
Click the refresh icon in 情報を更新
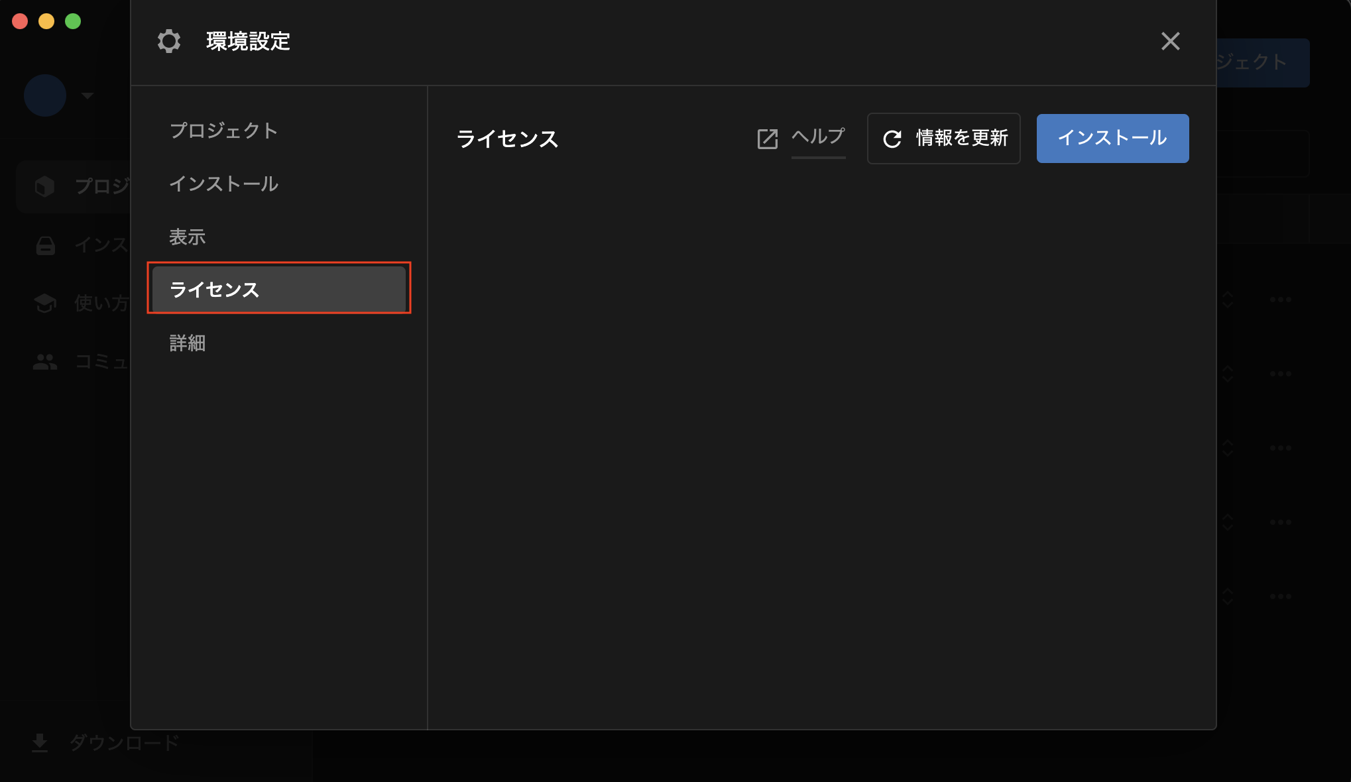(x=892, y=139)
